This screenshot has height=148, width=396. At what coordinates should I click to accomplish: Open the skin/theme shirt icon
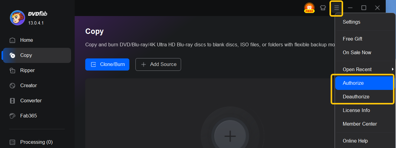coord(323,8)
